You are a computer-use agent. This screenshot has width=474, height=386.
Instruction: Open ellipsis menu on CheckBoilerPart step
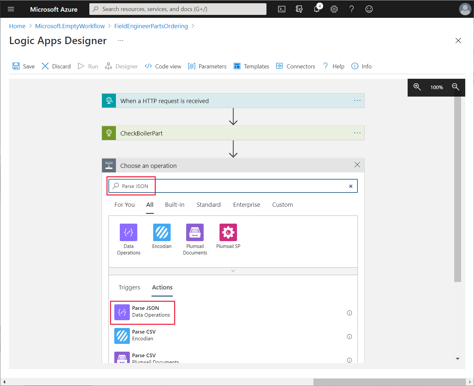tap(357, 133)
